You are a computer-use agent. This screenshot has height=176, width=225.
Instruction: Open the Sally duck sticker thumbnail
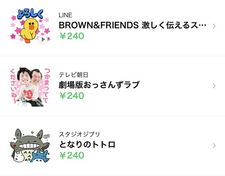[30, 27]
